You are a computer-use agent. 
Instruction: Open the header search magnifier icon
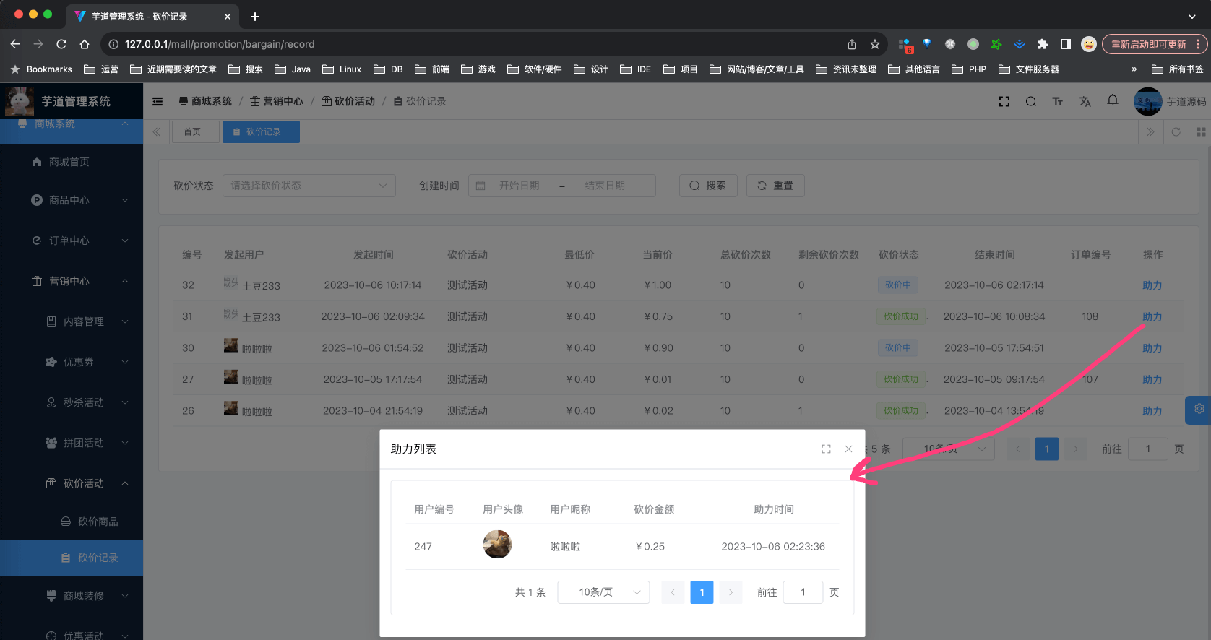[x=1030, y=102]
